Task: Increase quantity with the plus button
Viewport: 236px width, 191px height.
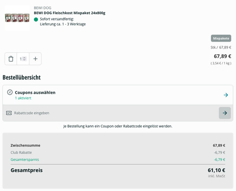Action: point(35,59)
